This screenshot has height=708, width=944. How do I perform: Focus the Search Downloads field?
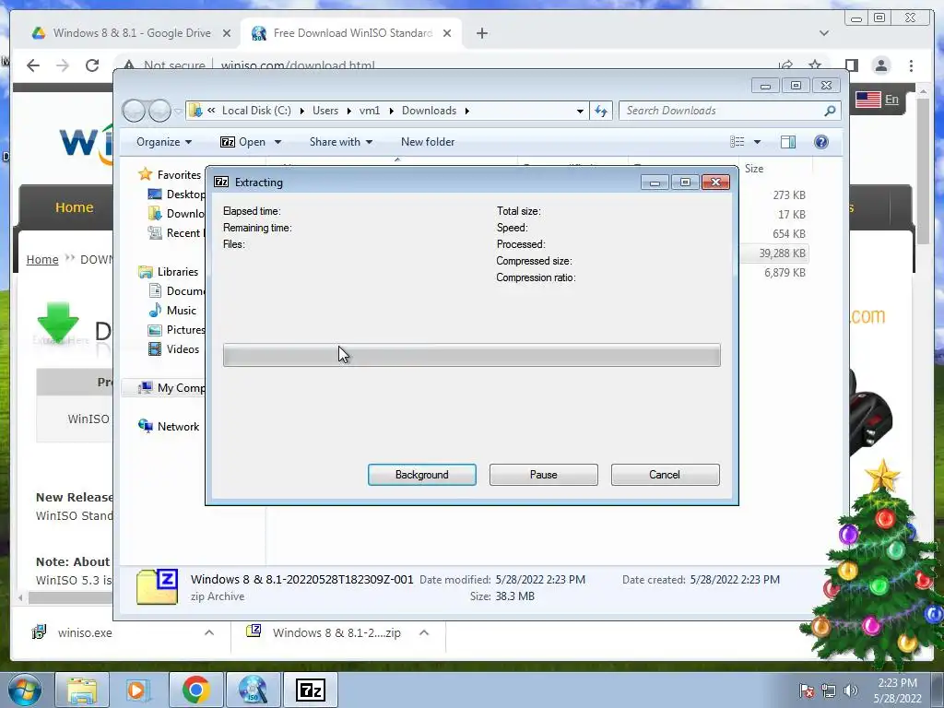click(723, 111)
